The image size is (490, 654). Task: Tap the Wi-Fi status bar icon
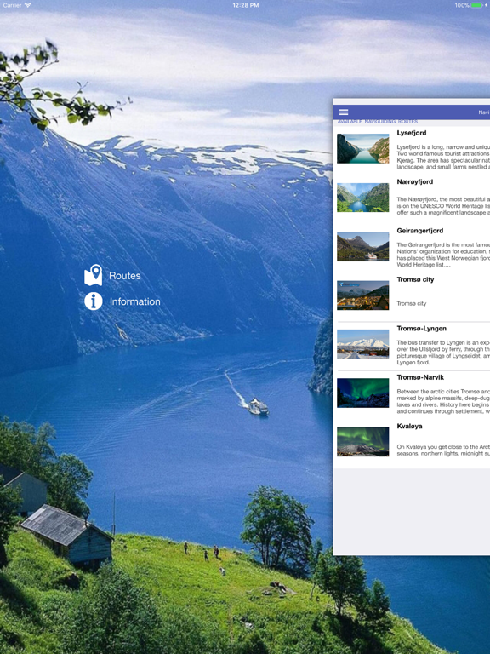point(28,5)
